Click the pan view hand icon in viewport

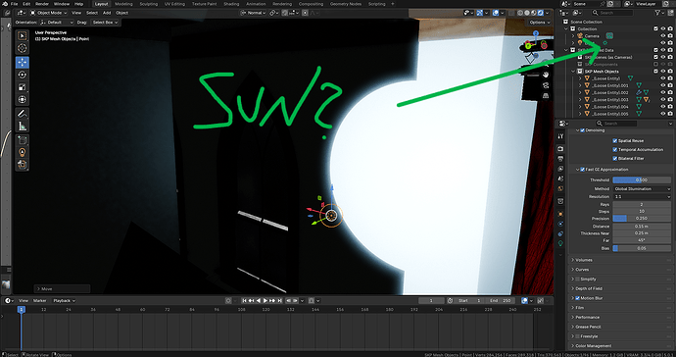click(546, 75)
